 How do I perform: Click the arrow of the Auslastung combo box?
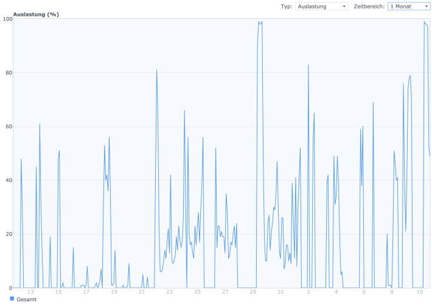344,6
